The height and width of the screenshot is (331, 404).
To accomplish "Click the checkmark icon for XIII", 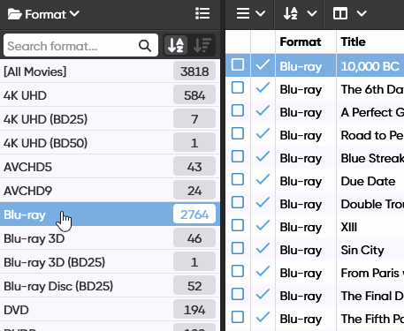I will point(263,225).
